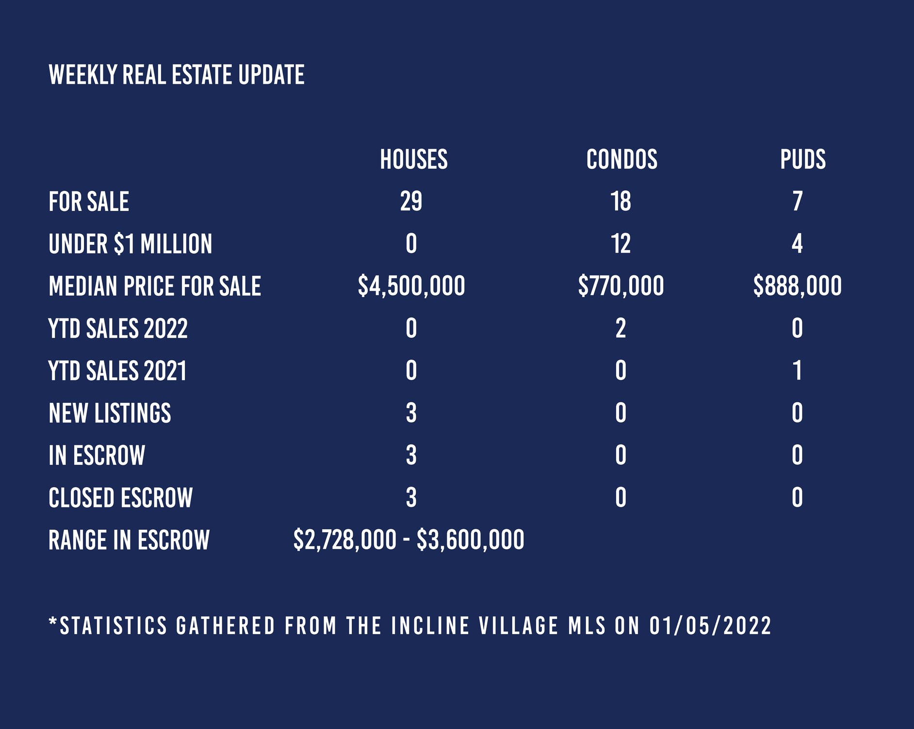The height and width of the screenshot is (729, 914).
Task: Click the Weekly Real Estate Update title
Action: click(177, 75)
